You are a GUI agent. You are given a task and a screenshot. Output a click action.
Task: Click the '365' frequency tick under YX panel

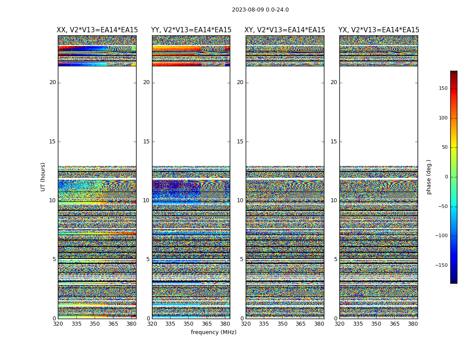tap(395, 324)
